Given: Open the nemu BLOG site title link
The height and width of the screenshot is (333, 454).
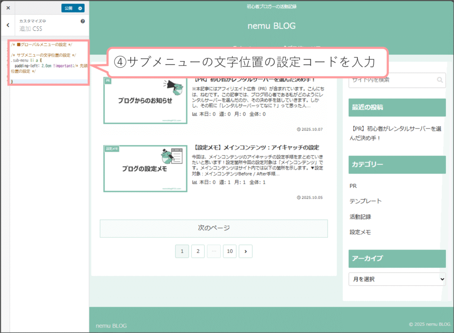Looking at the screenshot, I should (x=271, y=26).
